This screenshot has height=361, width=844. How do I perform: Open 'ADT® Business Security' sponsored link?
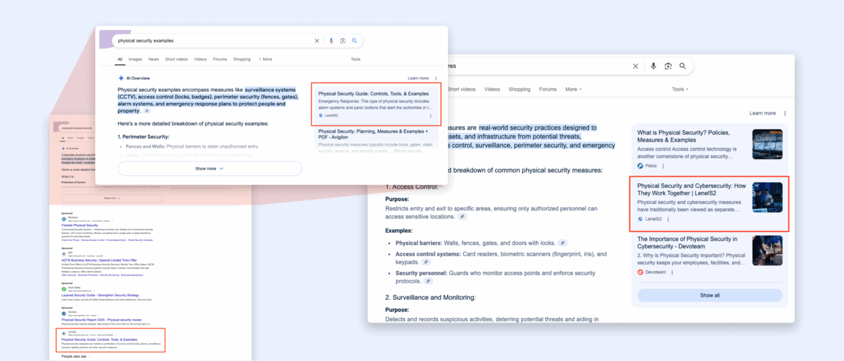coord(99,260)
